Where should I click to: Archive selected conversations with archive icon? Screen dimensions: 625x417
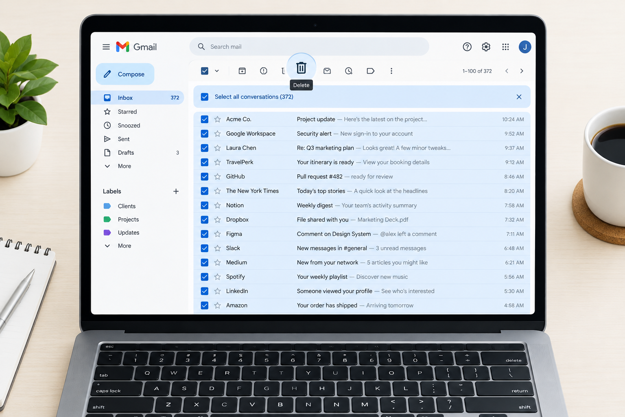[242, 71]
